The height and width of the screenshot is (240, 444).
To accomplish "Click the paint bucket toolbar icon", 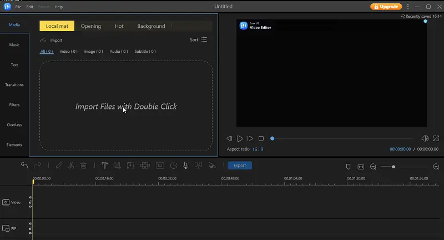I will [212, 166].
